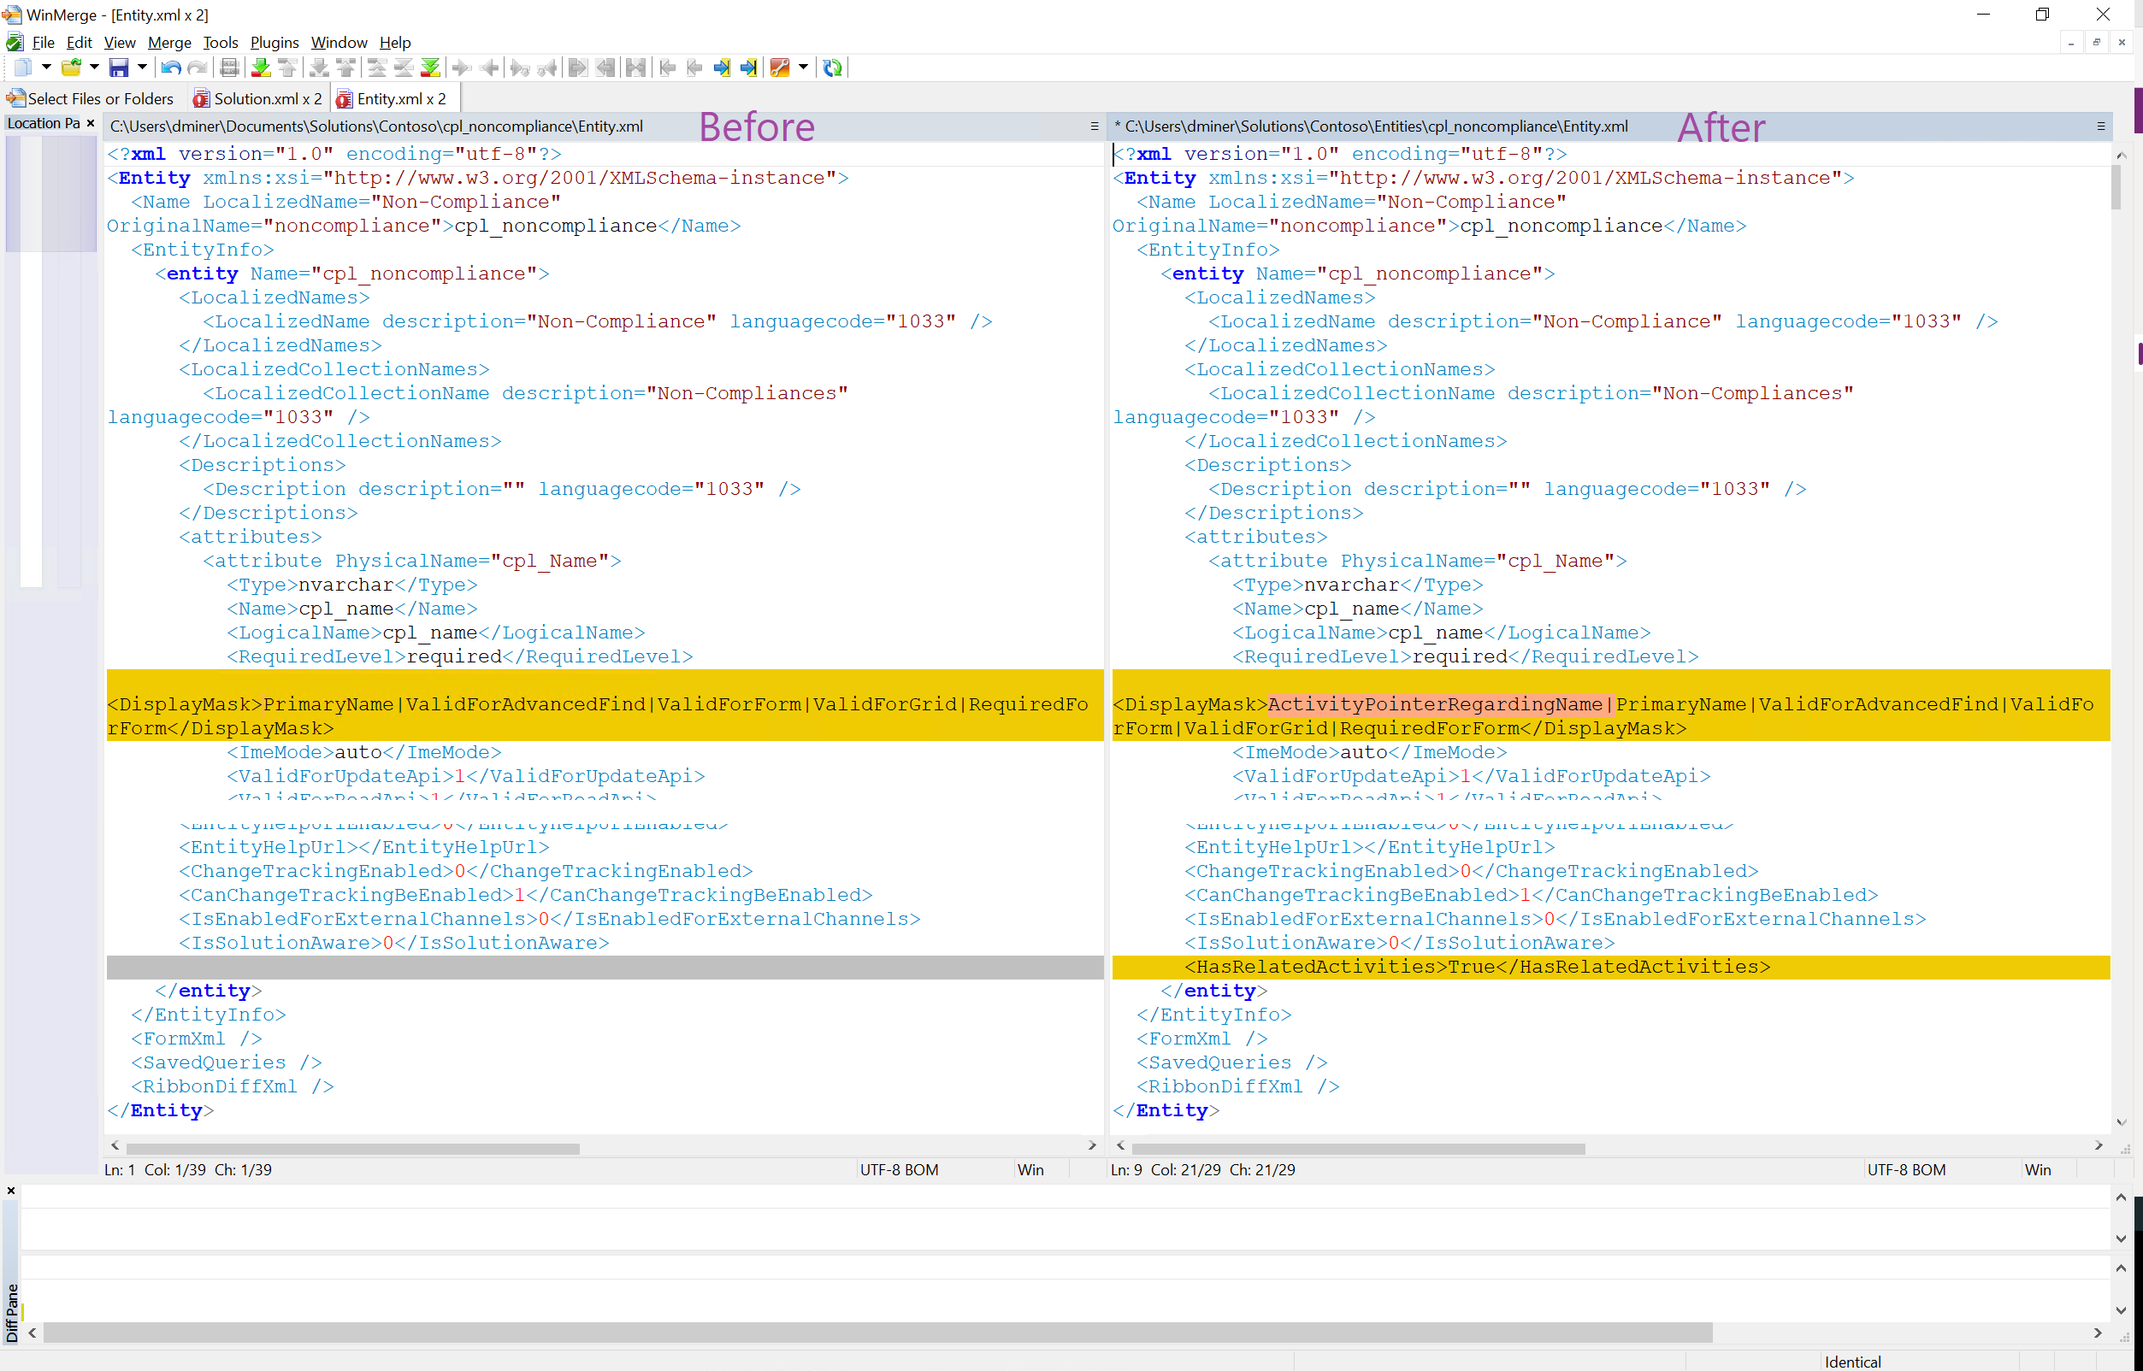The width and height of the screenshot is (2143, 1371).
Task: Click the Save icon in toolbar
Action: (119, 68)
